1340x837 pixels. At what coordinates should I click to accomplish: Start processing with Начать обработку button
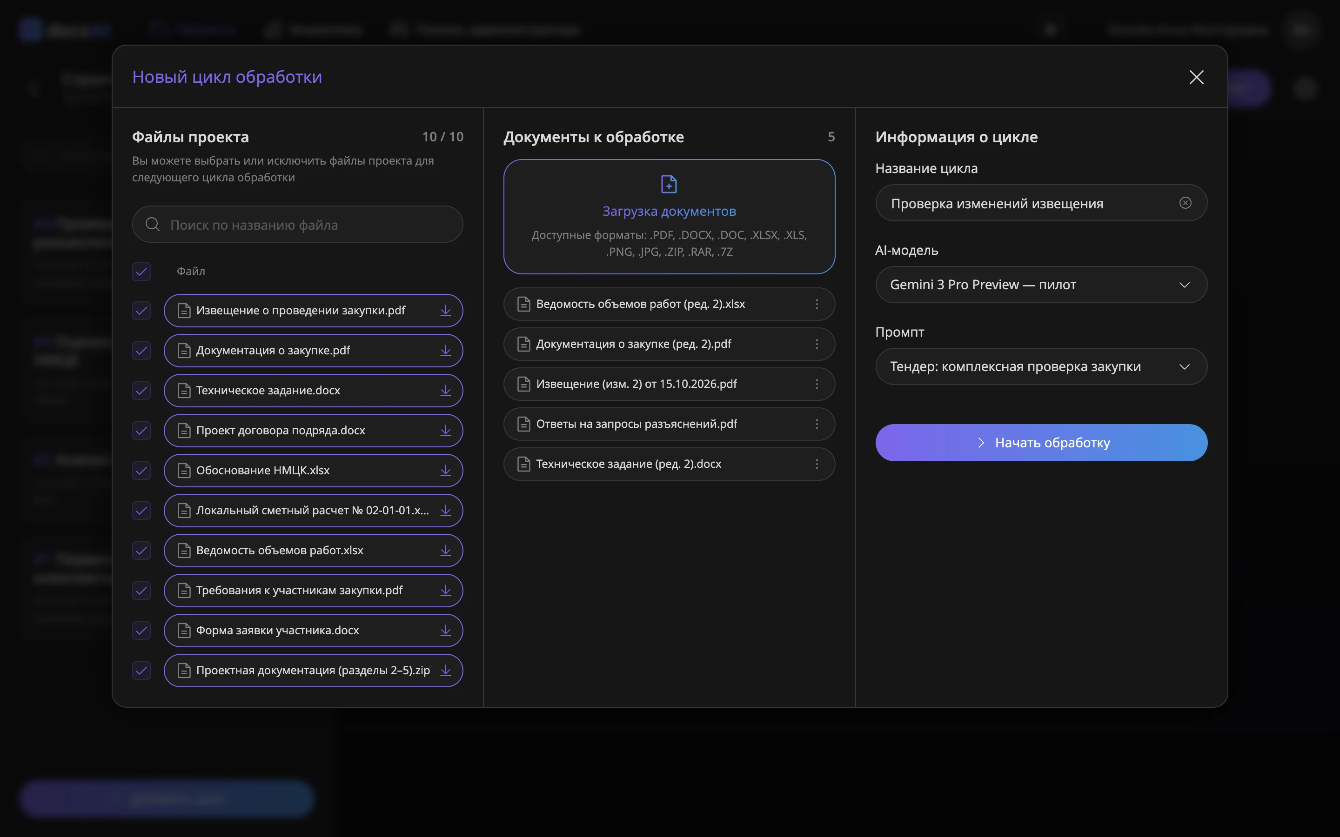click(x=1041, y=443)
